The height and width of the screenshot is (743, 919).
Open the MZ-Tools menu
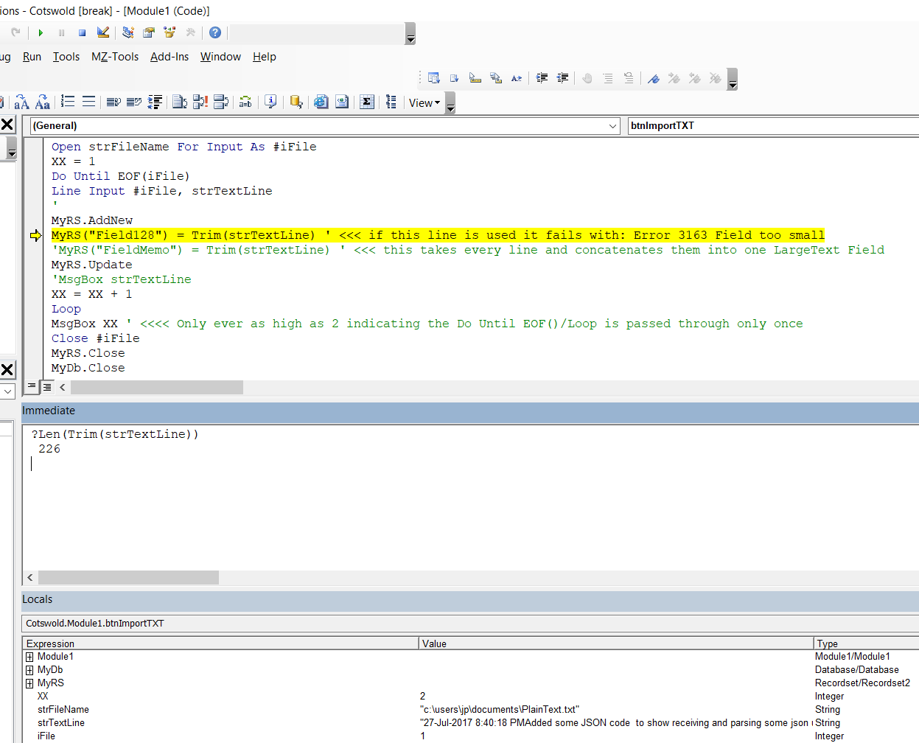(115, 57)
